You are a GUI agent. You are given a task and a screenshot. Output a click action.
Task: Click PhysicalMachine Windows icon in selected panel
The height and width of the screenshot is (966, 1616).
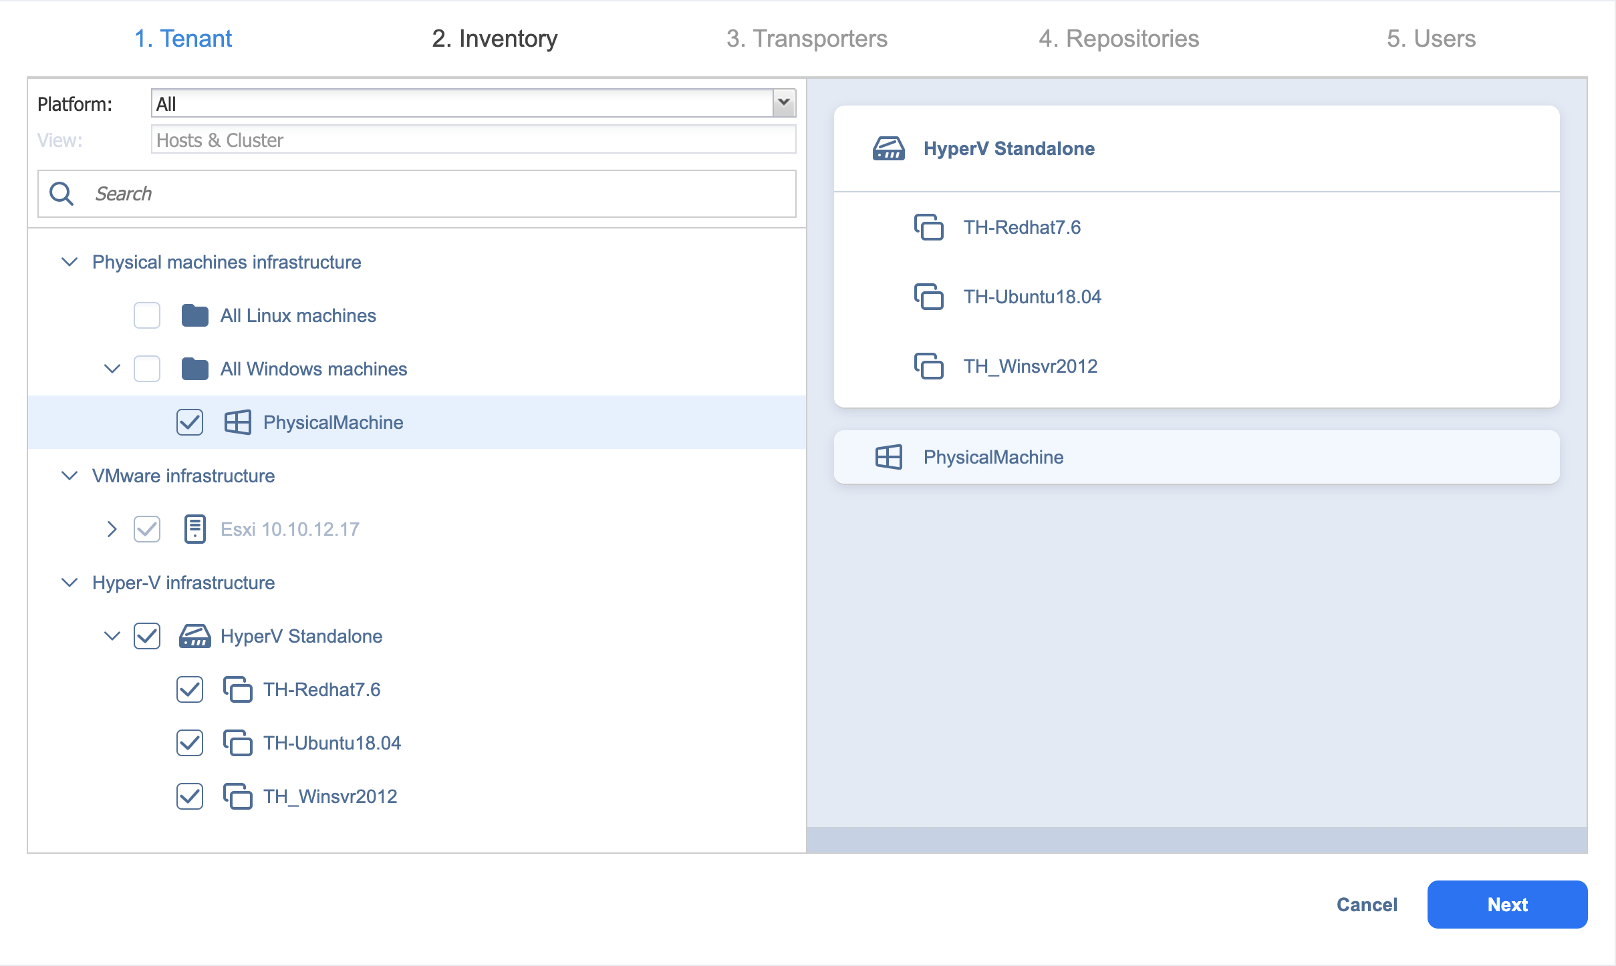(x=889, y=457)
